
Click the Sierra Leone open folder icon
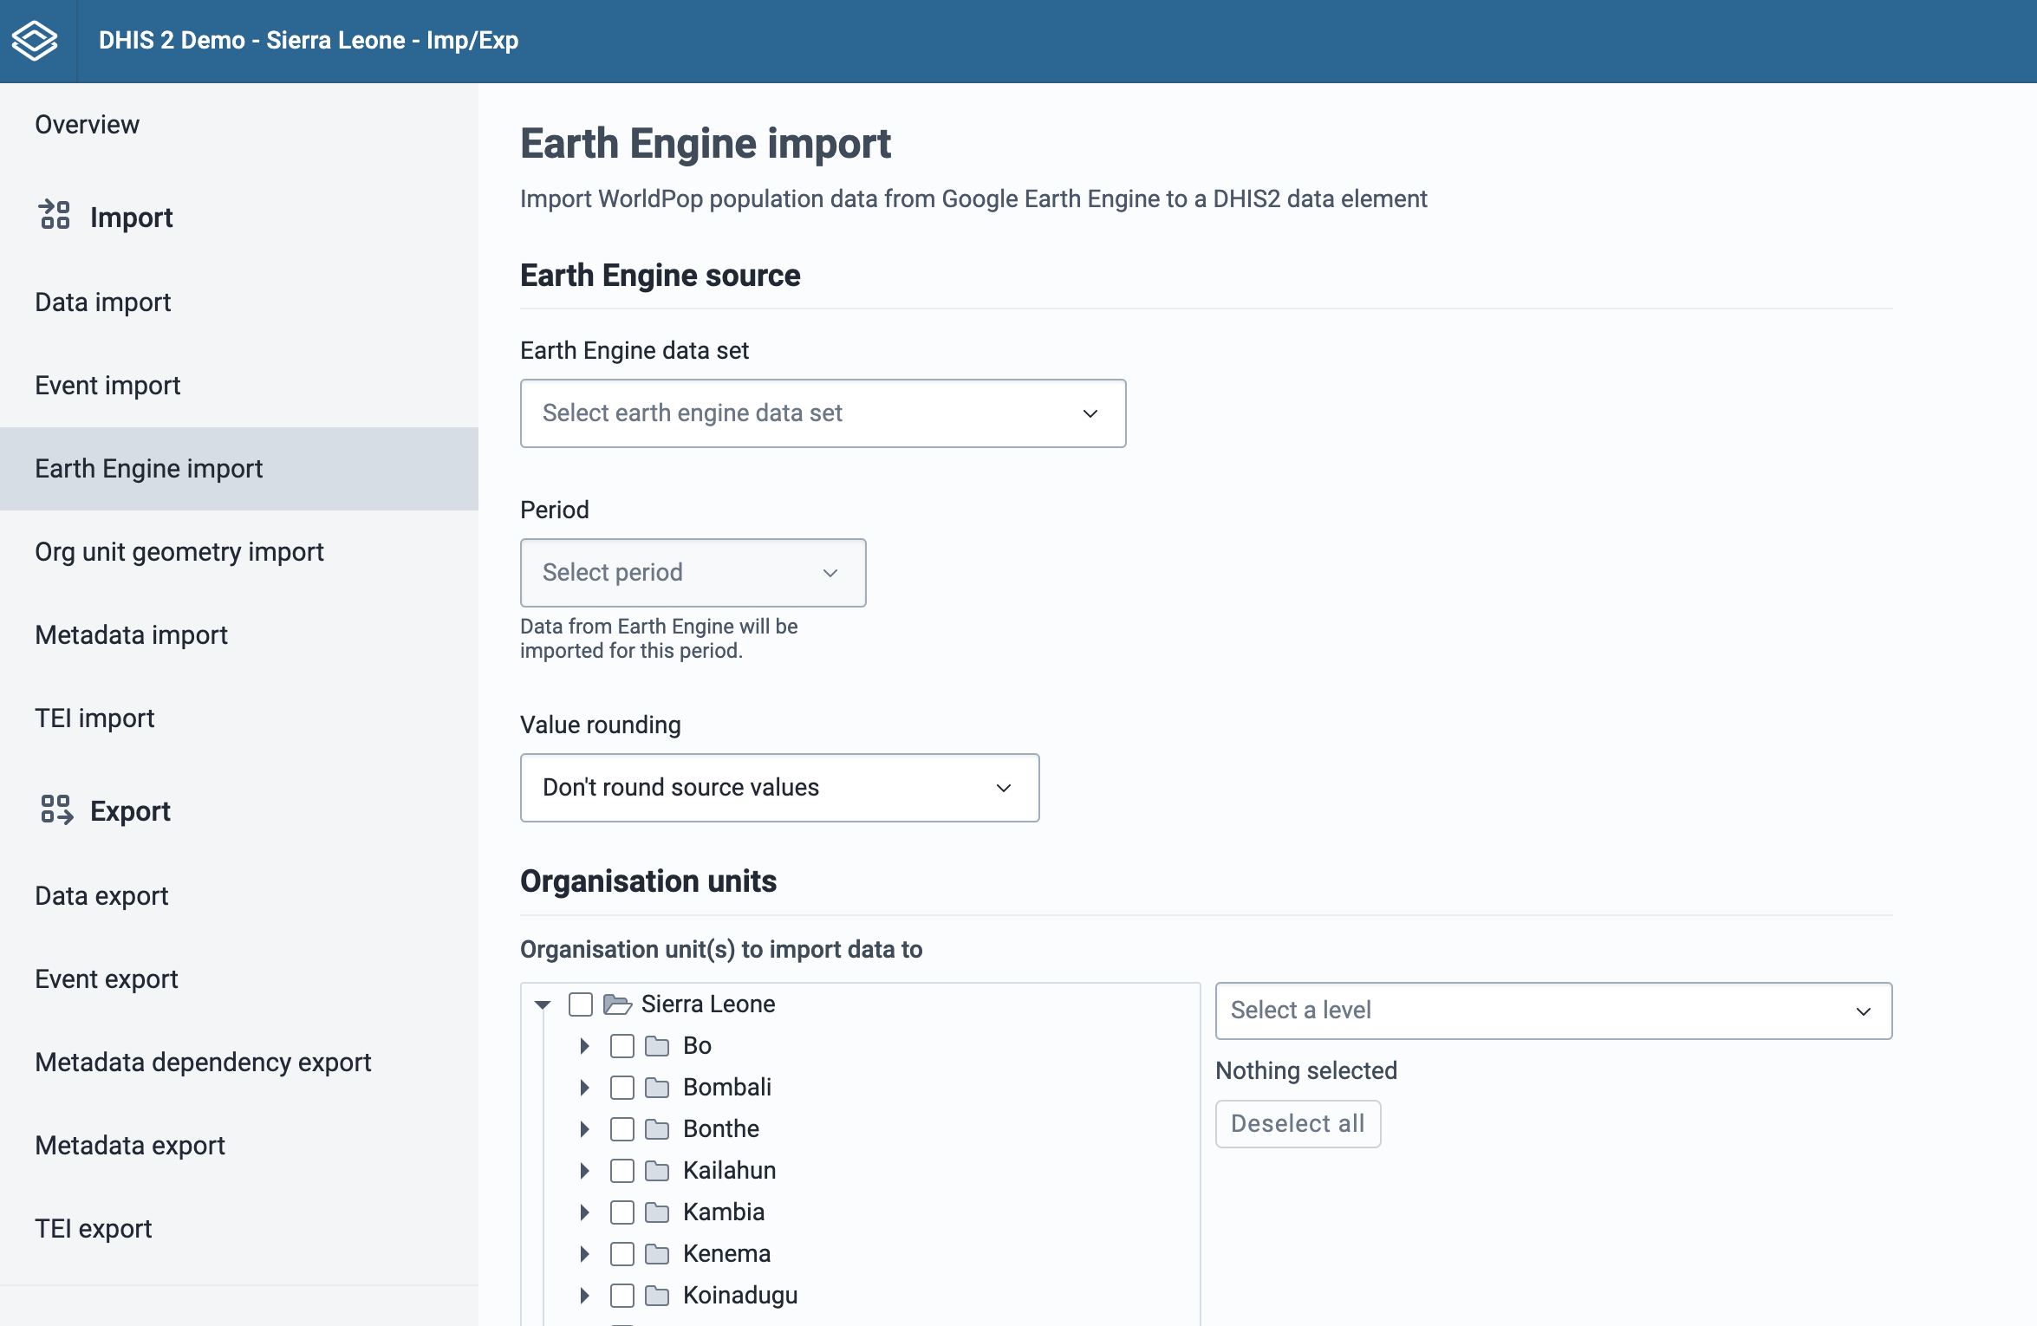(617, 1004)
